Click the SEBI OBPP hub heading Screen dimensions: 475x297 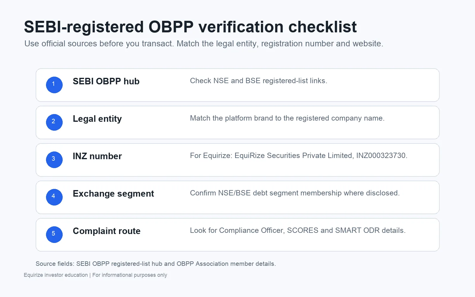[106, 81]
